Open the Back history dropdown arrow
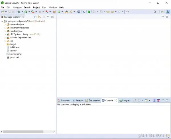The width and height of the screenshot is (171, 139). [116, 12]
